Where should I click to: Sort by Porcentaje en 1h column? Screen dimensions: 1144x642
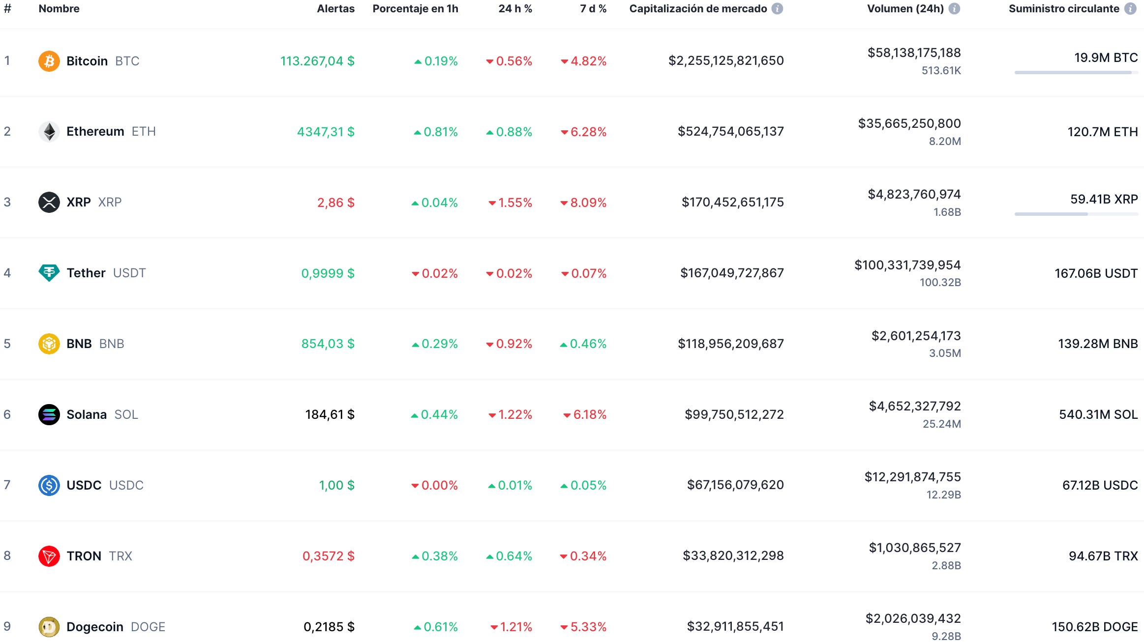415,9
